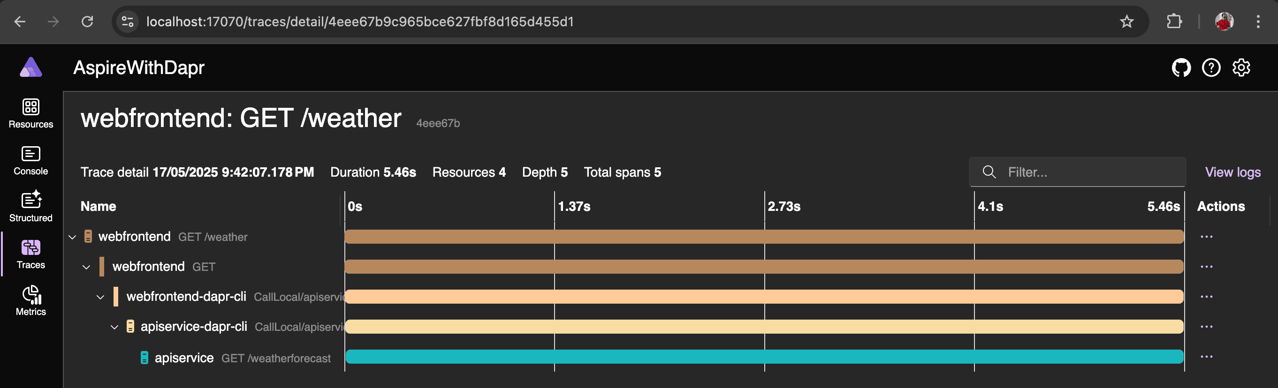Click the 5.46s timeline end label
The height and width of the screenshot is (388, 1278).
pos(1164,206)
